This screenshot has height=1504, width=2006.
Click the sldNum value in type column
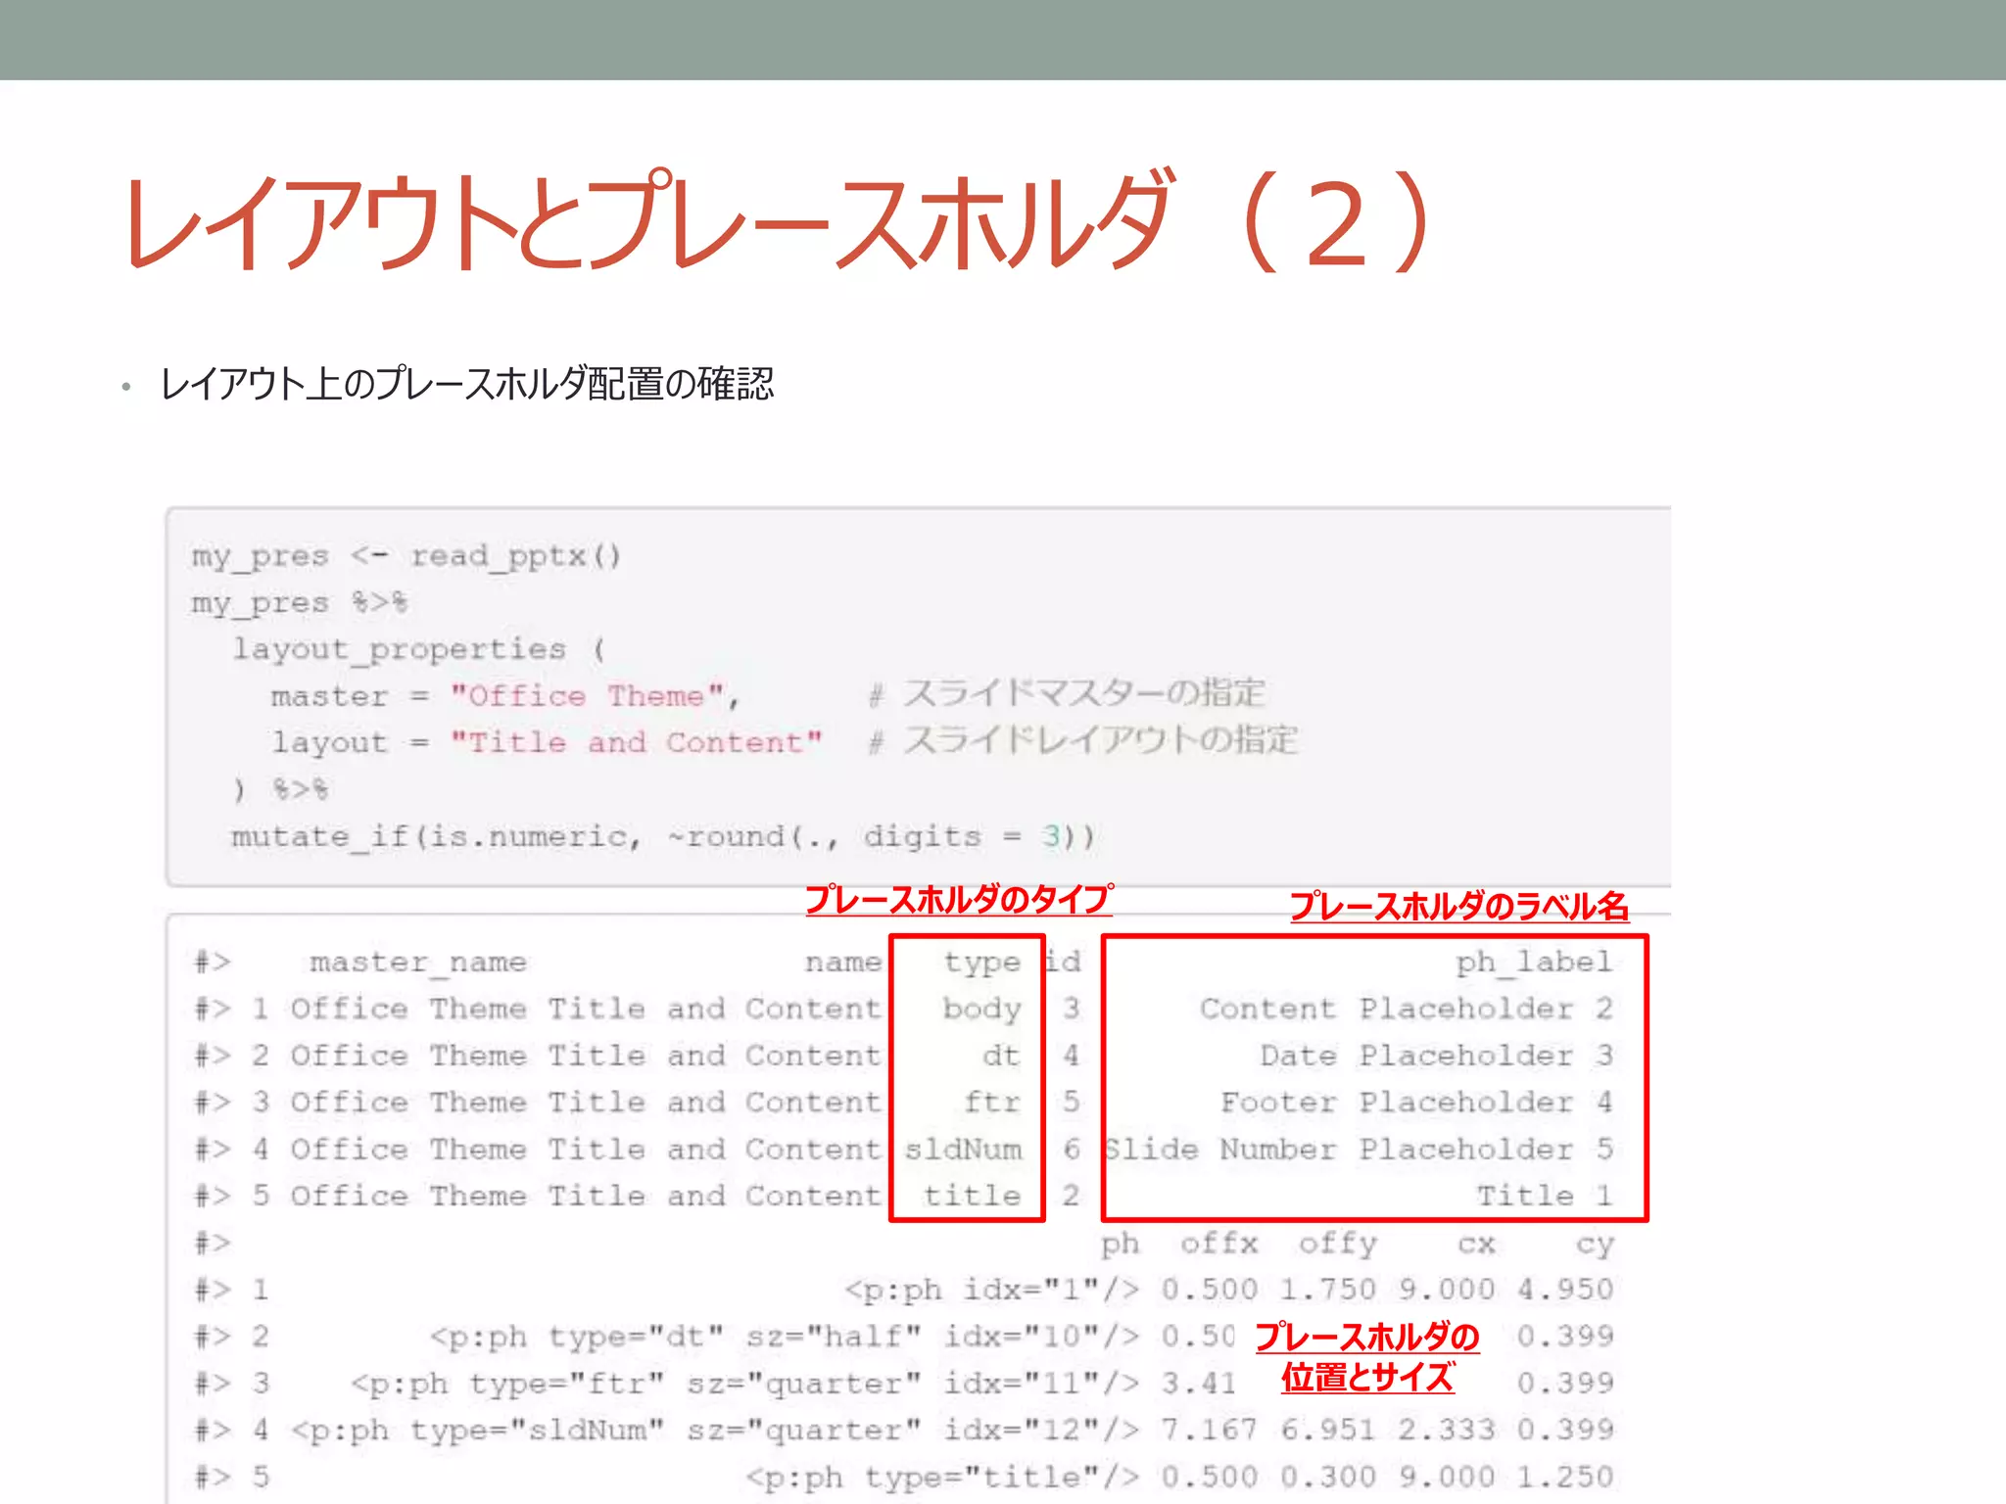point(963,1150)
